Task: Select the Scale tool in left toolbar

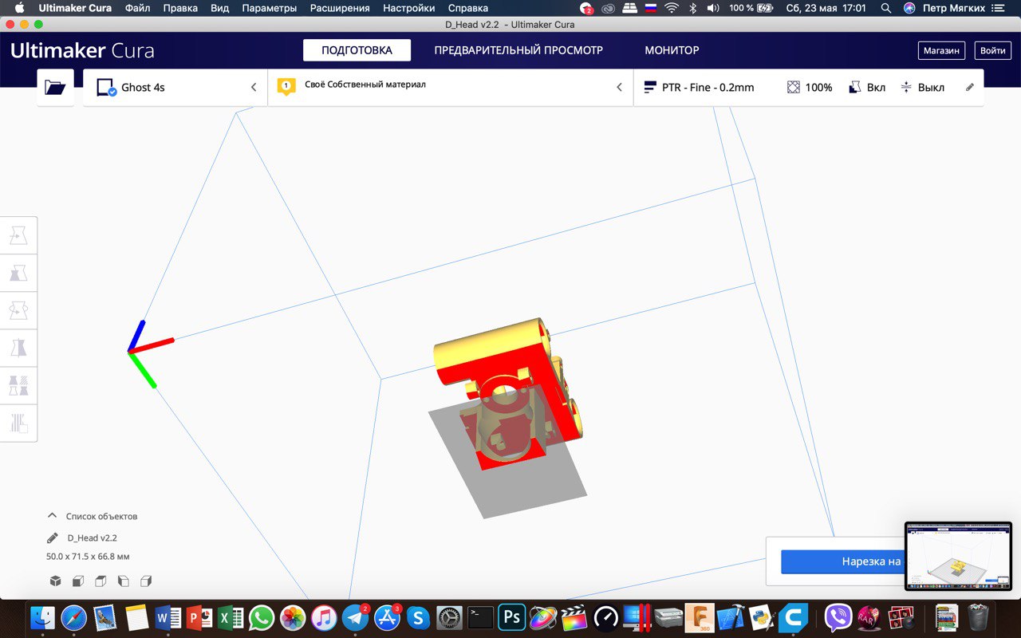Action: tap(18, 274)
